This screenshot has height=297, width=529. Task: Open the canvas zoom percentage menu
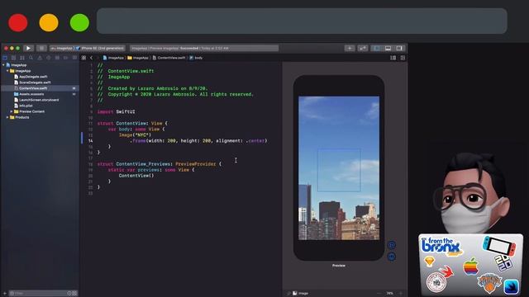(x=390, y=294)
